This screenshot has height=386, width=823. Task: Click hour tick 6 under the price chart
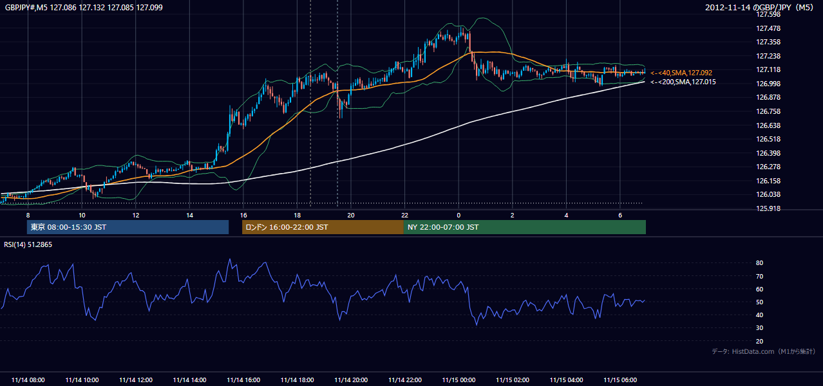click(x=620, y=215)
